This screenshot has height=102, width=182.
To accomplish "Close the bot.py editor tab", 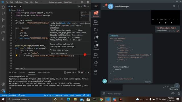I will (x=20, y=6).
